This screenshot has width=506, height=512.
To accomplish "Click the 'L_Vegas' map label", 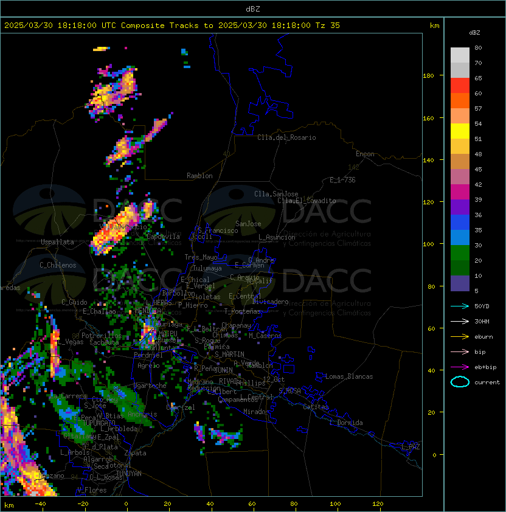I will tap(71, 342).
